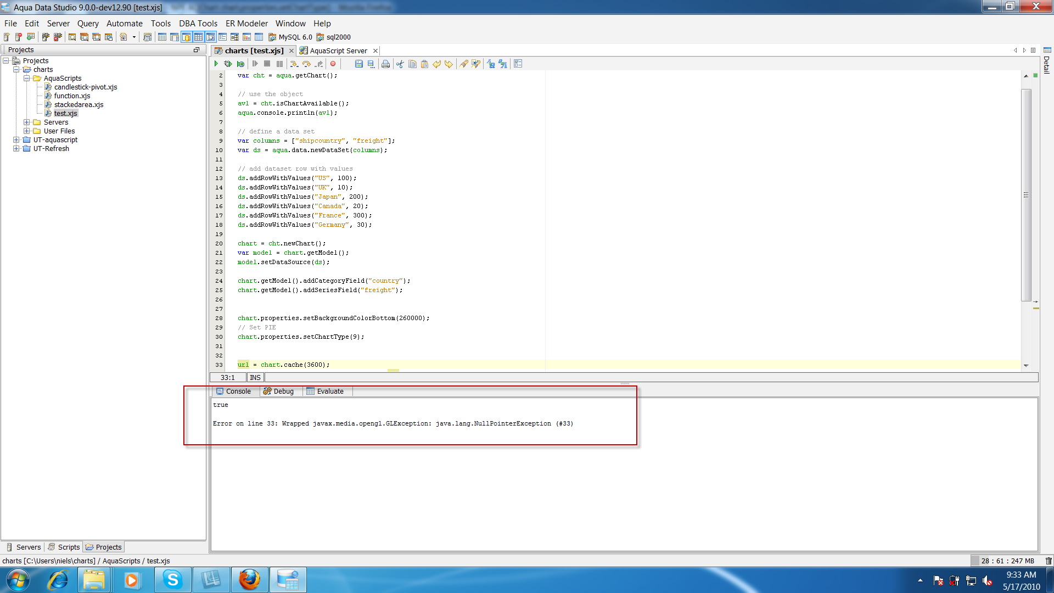Click the undo arrow icon

[x=437, y=64]
